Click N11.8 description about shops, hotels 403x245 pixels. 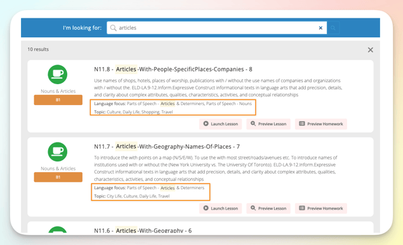pos(218,87)
